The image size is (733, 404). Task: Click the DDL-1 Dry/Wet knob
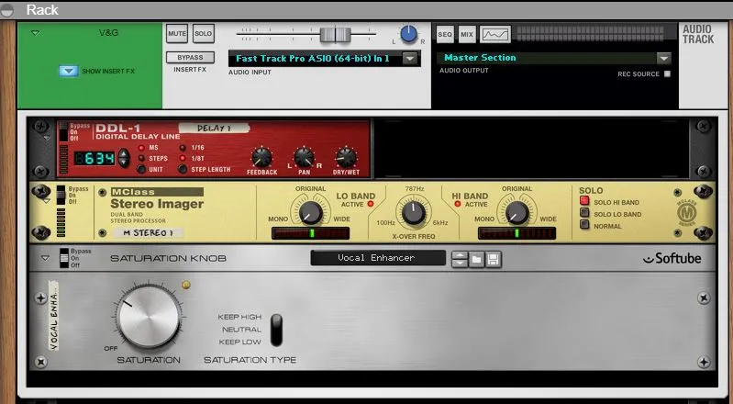tap(346, 156)
